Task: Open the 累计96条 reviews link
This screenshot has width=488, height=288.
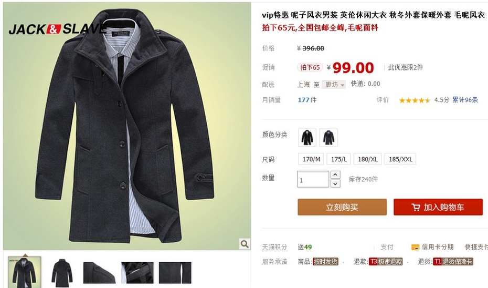Action: tap(465, 100)
